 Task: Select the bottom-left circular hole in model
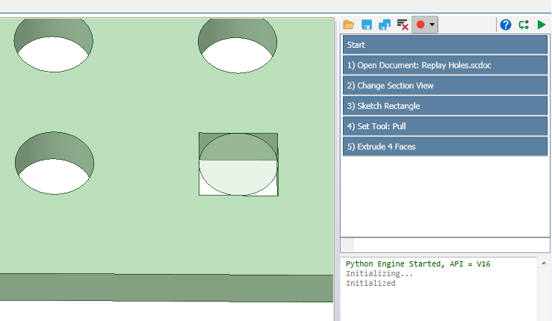[x=55, y=163]
